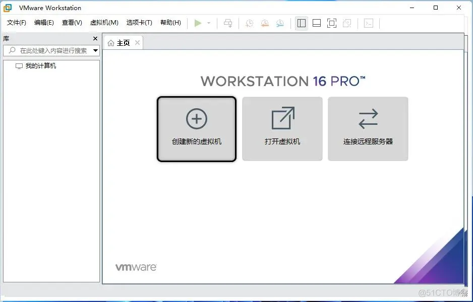The image size is (473, 302).
Task: Click the green power-on play icon
Action: [198, 23]
